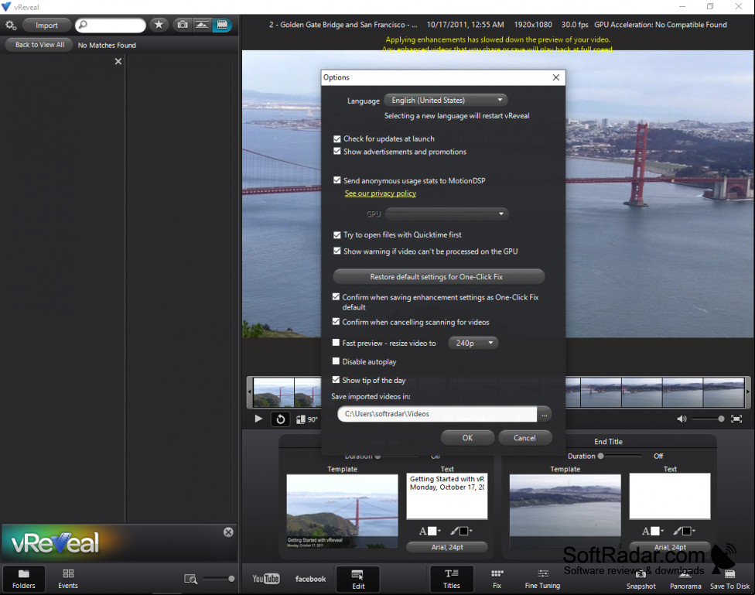Toggle the video filmstrip filter icon
Image resolution: width=755 pixels, height=595 pixels.
click(x=222, y=25)
